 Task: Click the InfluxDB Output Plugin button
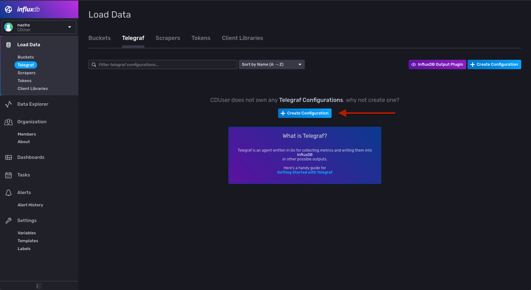[437, 64]
